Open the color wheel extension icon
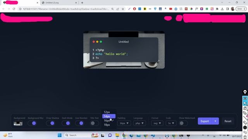 tap(191, 9)
